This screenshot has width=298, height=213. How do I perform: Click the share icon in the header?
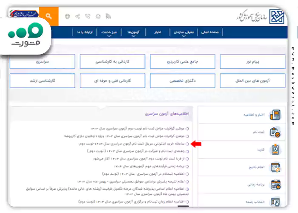[x=77, y=16]
